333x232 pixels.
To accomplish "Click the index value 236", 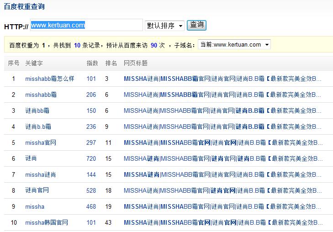I will pos(91,127).
